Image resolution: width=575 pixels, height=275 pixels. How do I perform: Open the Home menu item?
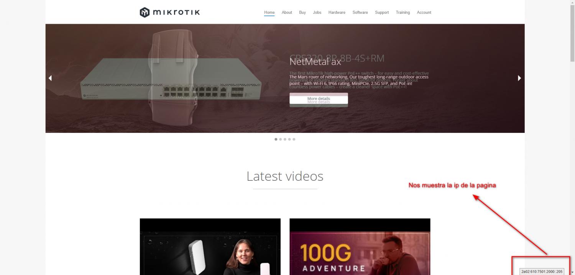coord(269,12)
